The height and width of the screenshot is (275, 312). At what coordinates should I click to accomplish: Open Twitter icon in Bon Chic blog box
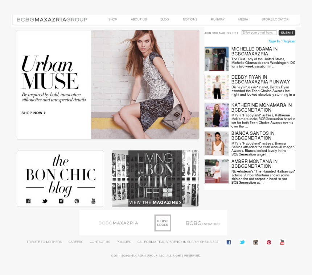click(x=45, y=201)
